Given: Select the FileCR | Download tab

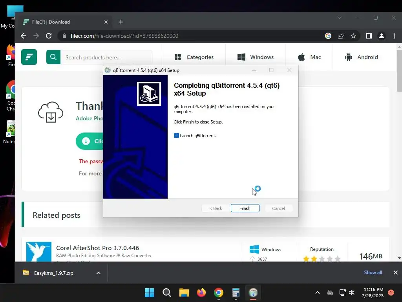Looking at the screenshot, I should (66, 22).
